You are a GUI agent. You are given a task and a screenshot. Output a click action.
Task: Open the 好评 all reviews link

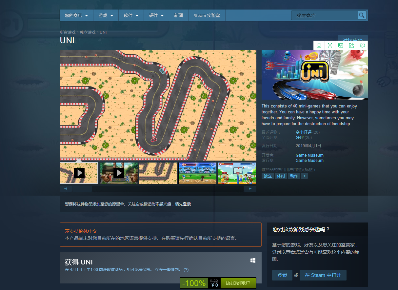pos(300,138)
